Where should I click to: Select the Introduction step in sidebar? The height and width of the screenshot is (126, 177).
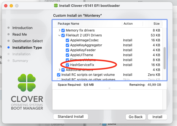coord(22,28)
